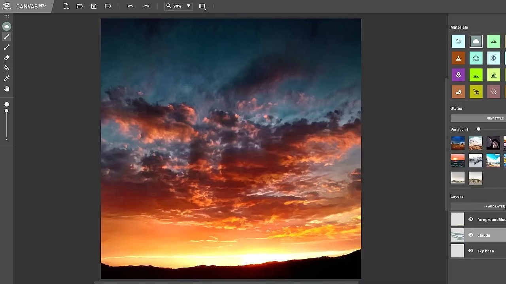Export the image using export icon

coord(108,6)
